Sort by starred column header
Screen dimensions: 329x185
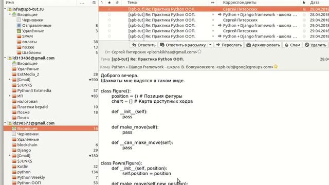pyautogui.click(x=109, y=3)
